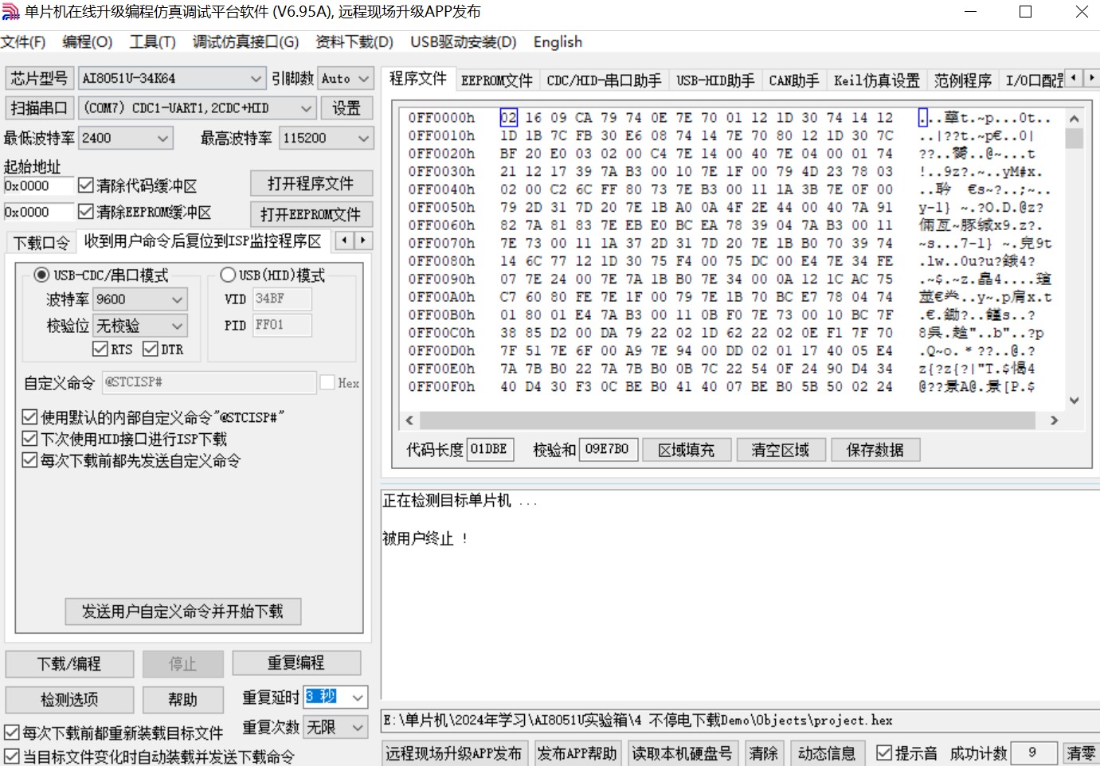Switch to USB-HID助手 tab

tap(715, 80)
